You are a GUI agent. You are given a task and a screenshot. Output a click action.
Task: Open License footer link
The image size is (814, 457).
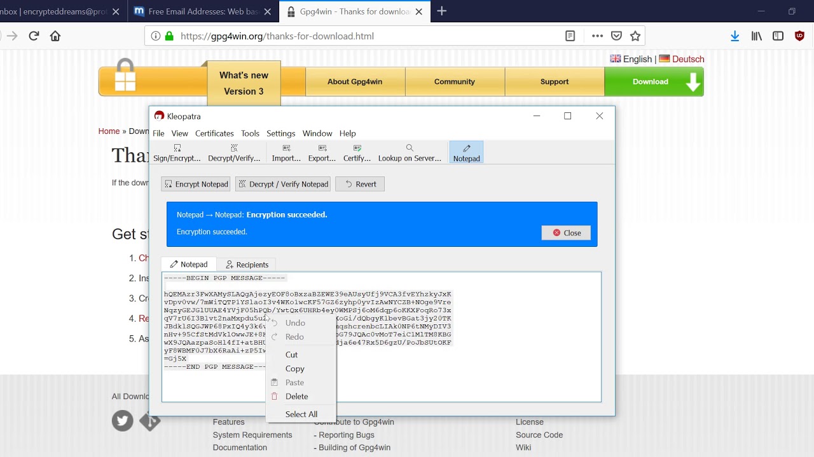point(530,422)
